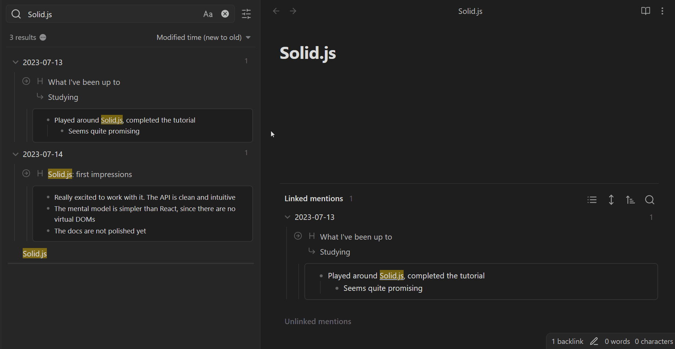Toggle editing mode pencil icon in status bar
This screenshot has width=675, height=349.
coord(594,341)
